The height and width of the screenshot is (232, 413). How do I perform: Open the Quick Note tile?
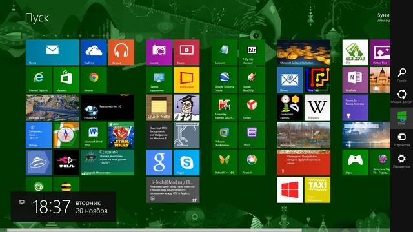coord(159,108)
